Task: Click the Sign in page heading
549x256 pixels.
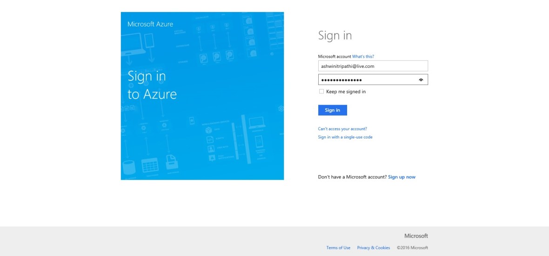Action: coord(335,35)
